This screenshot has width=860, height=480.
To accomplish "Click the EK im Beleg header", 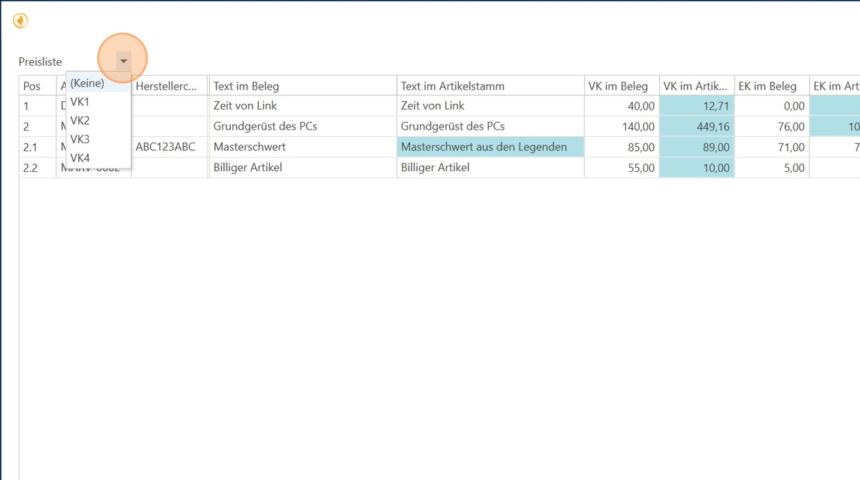I will (x=771, y=86).
